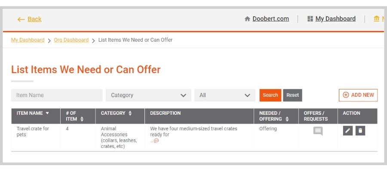Click the Reset button
Screen dimensions: 387x172
292,95
